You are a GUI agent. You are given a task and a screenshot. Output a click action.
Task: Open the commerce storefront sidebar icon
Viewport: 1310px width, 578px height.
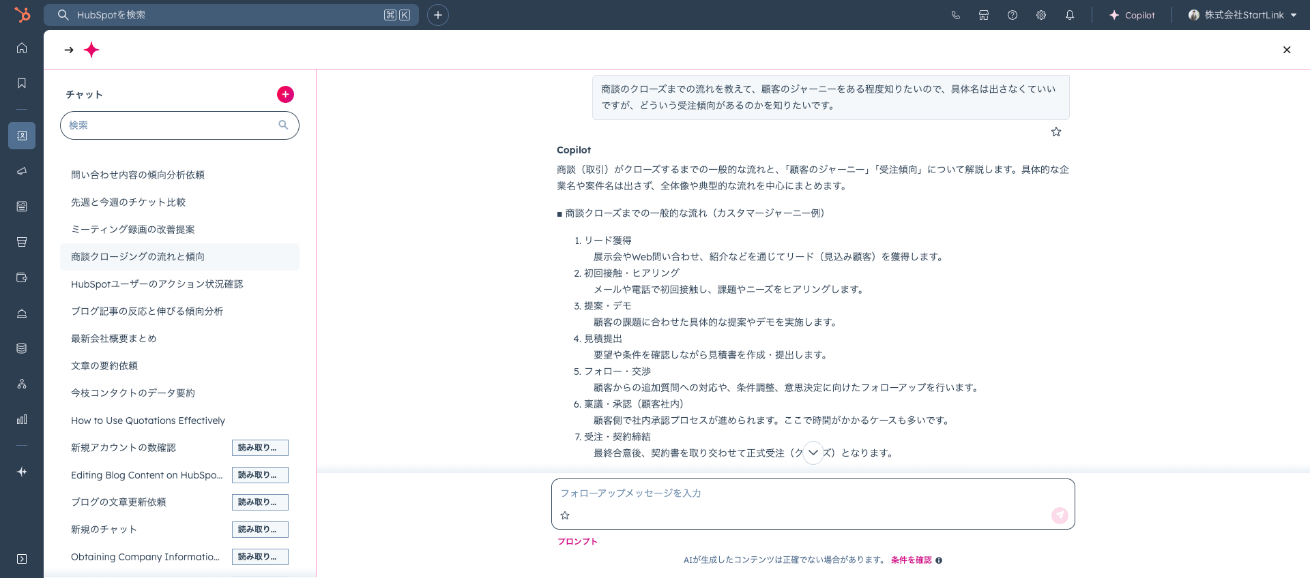22,242
